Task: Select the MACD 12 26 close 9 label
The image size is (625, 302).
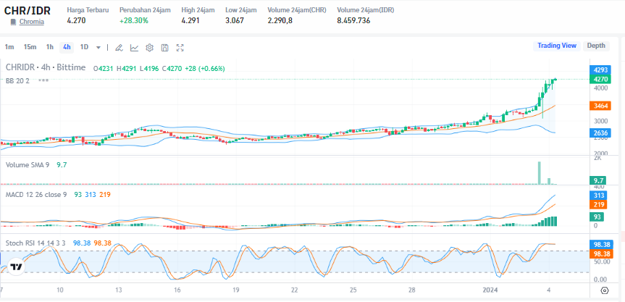Action: point(36,194)
